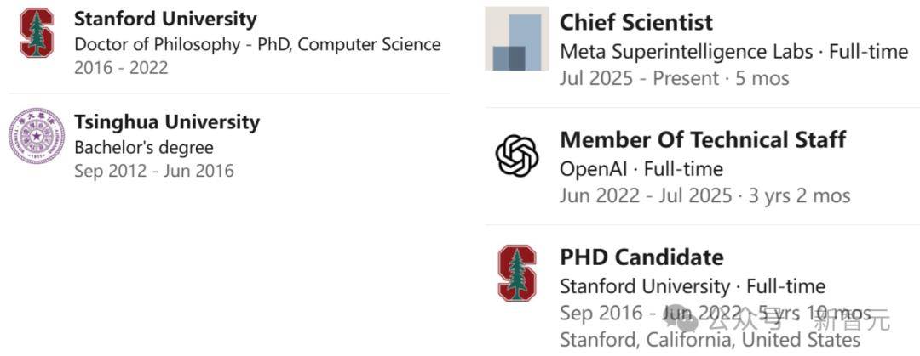Open the Stanford University education heading
The height and width of the screenshot is (356, 920).
(165, 19)
